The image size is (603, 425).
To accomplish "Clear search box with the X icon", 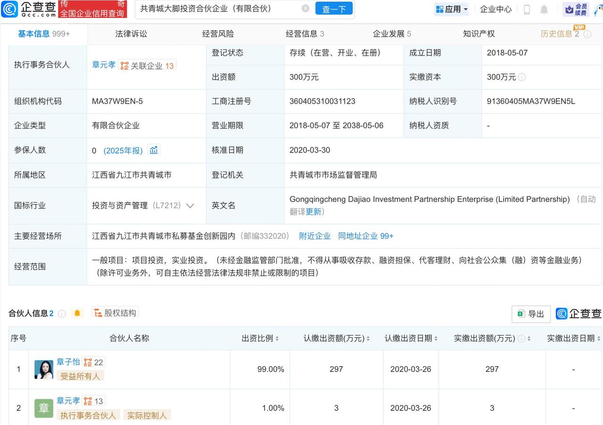I will click(305, 8).
